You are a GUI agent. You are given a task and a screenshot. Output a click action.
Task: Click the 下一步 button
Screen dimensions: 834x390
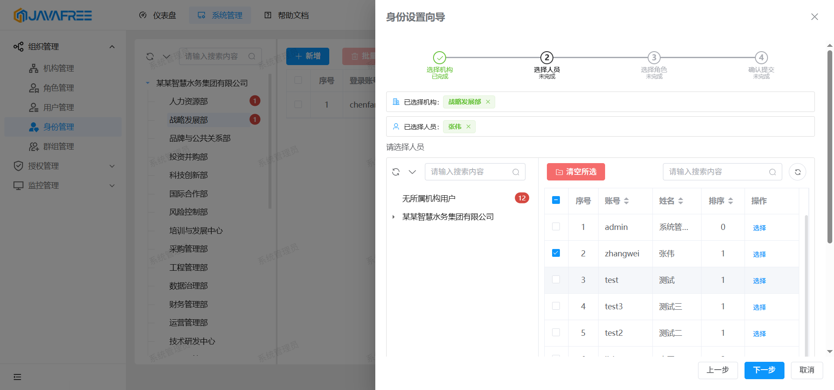[764, 370]
